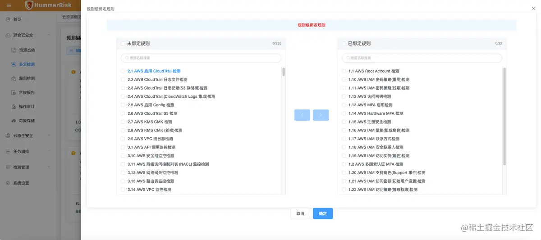Screen dimensions: 541x240
Task: Click the 首页 home icon
Action: pyautogui.click(x=8, y=19)
